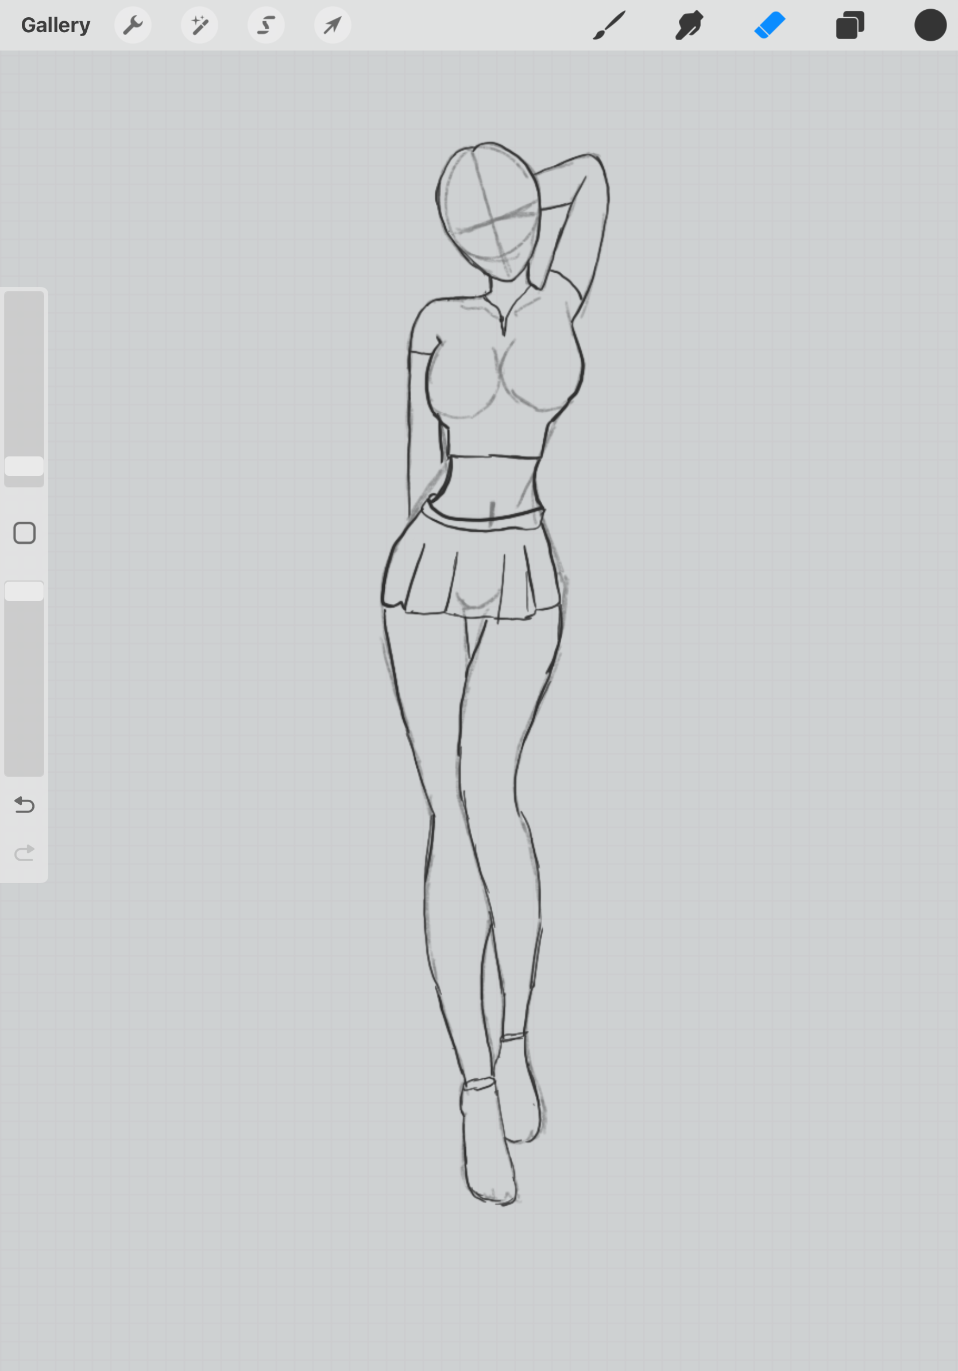The width and height of the screenshot is (958, 1371).
Task: Open the Adjustments magic wand menu
Action: coord(199,25)
